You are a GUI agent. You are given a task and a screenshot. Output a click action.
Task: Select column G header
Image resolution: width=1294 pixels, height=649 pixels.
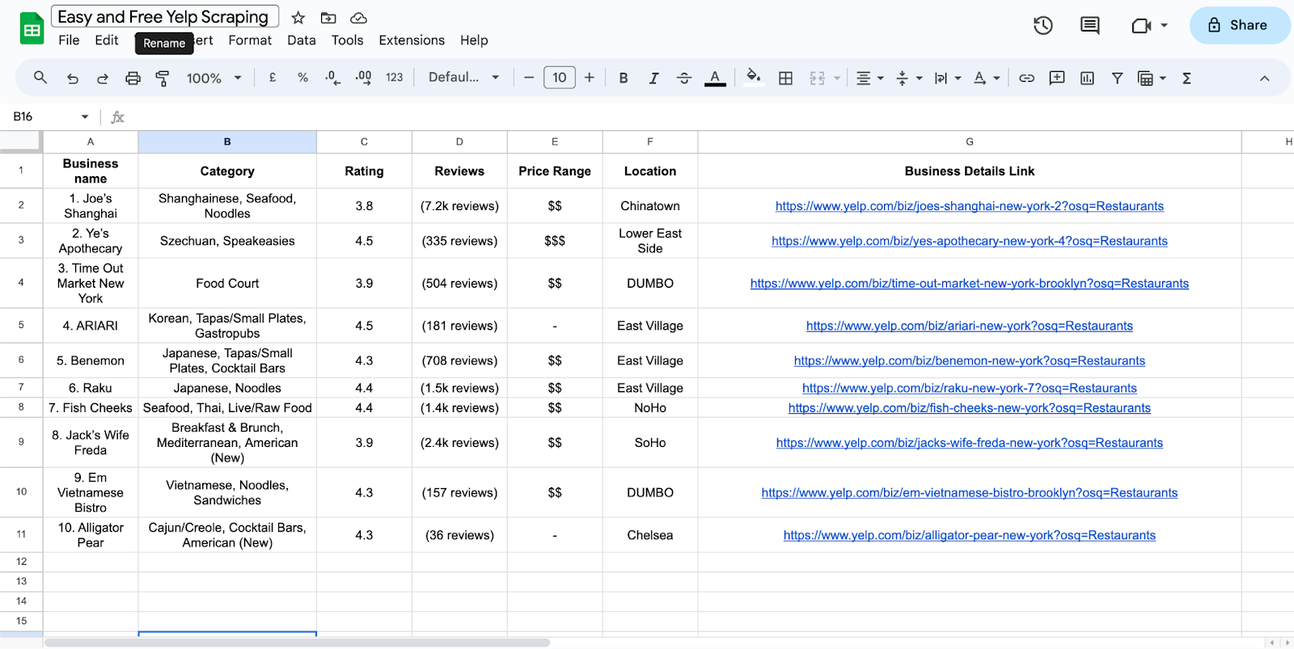pos(969,141)
